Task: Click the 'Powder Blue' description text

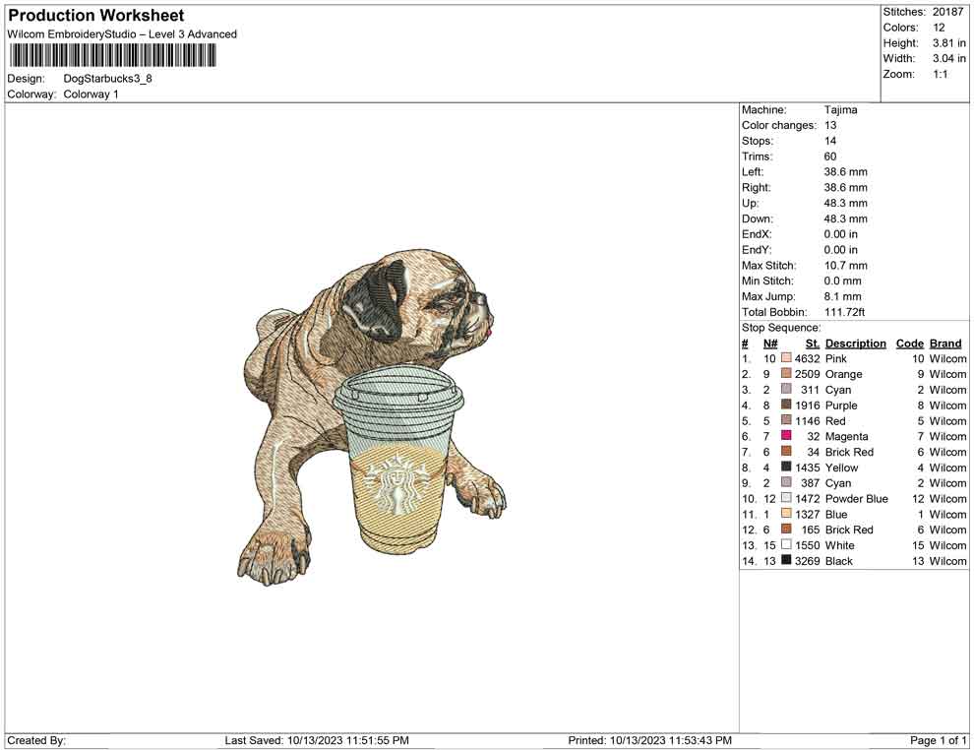Action: pyautogui.click(x=857, y=498)
